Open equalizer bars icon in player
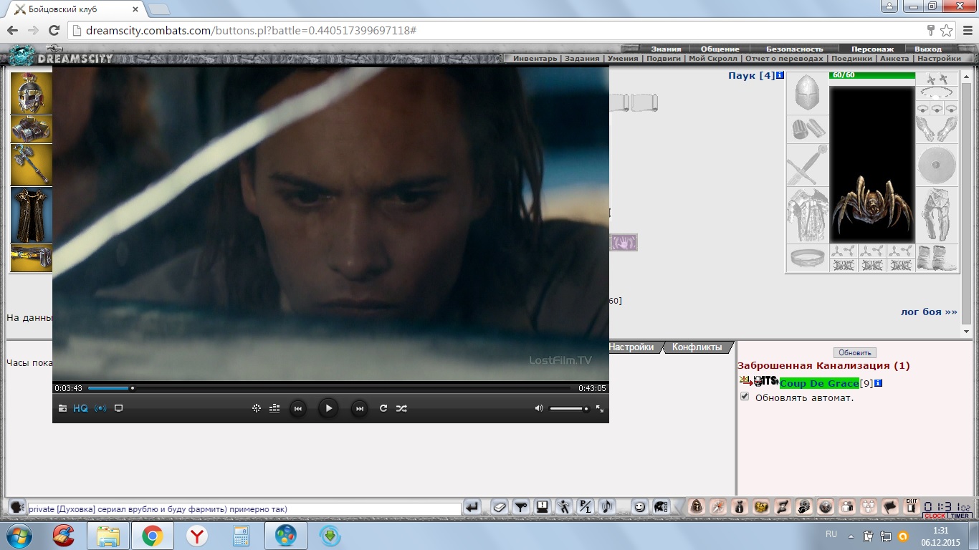 (x=274, y=408)
